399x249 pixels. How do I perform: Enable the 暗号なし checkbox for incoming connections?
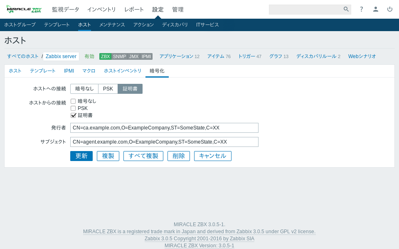[x=73, y=101]
